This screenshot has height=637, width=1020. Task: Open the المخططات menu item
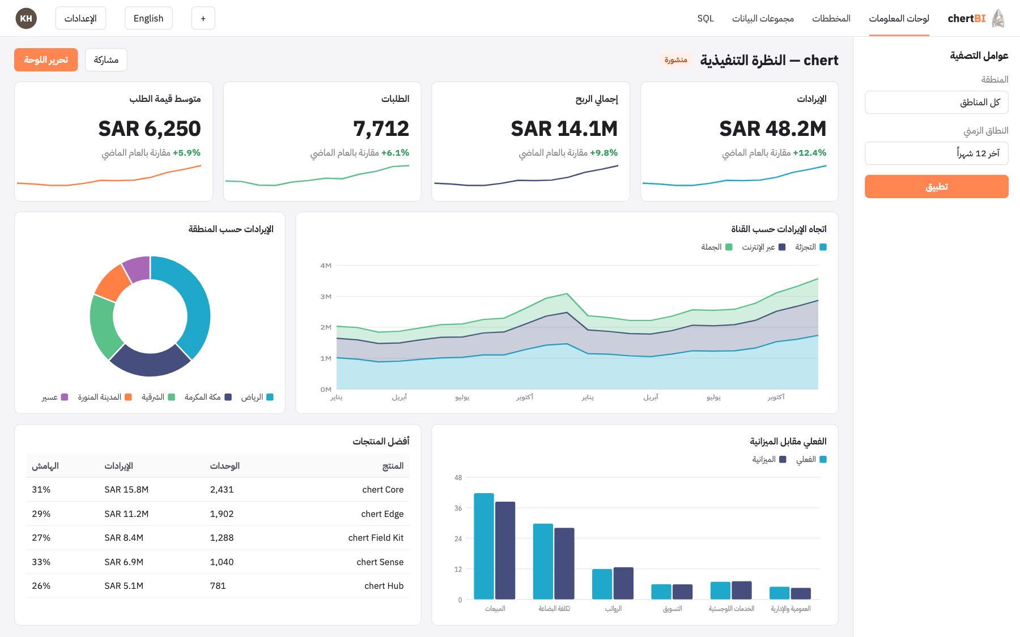[831, 19]
